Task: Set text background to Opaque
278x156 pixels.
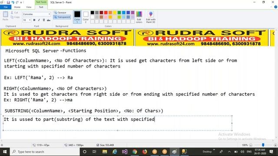Action: point(60,13)
